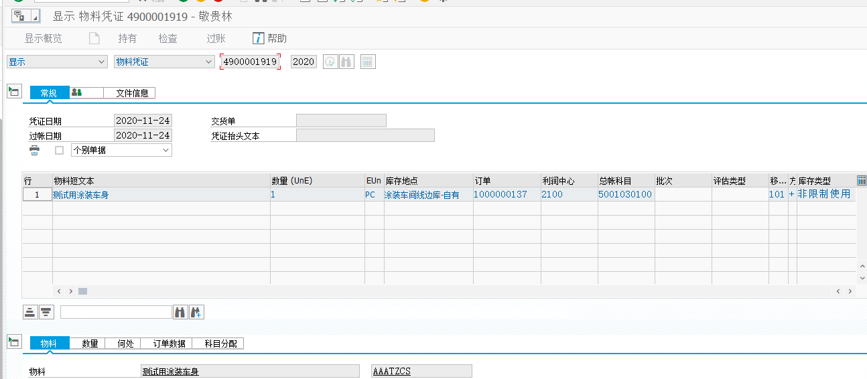Viewport: 867px width, 379px height.
Task: Click the binoculars search icon next to year
Action: [346, 62]
